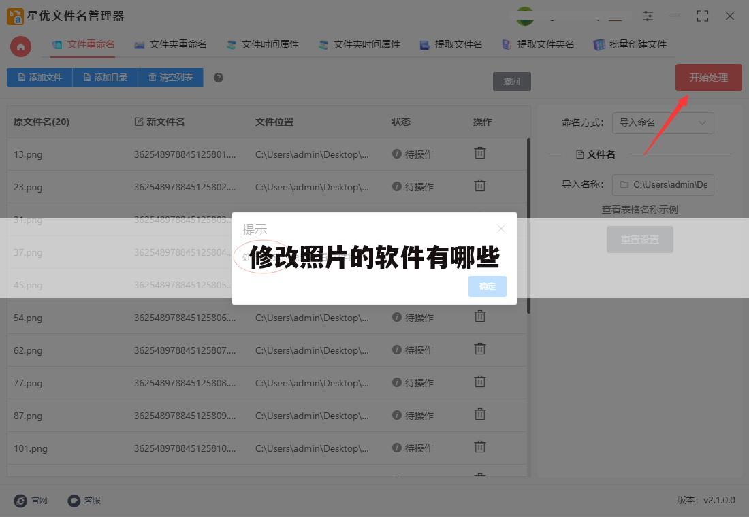The height and width of the screenshot is (517, 749).
Task: Click the red home icon
Action: [x=20, y=47]
